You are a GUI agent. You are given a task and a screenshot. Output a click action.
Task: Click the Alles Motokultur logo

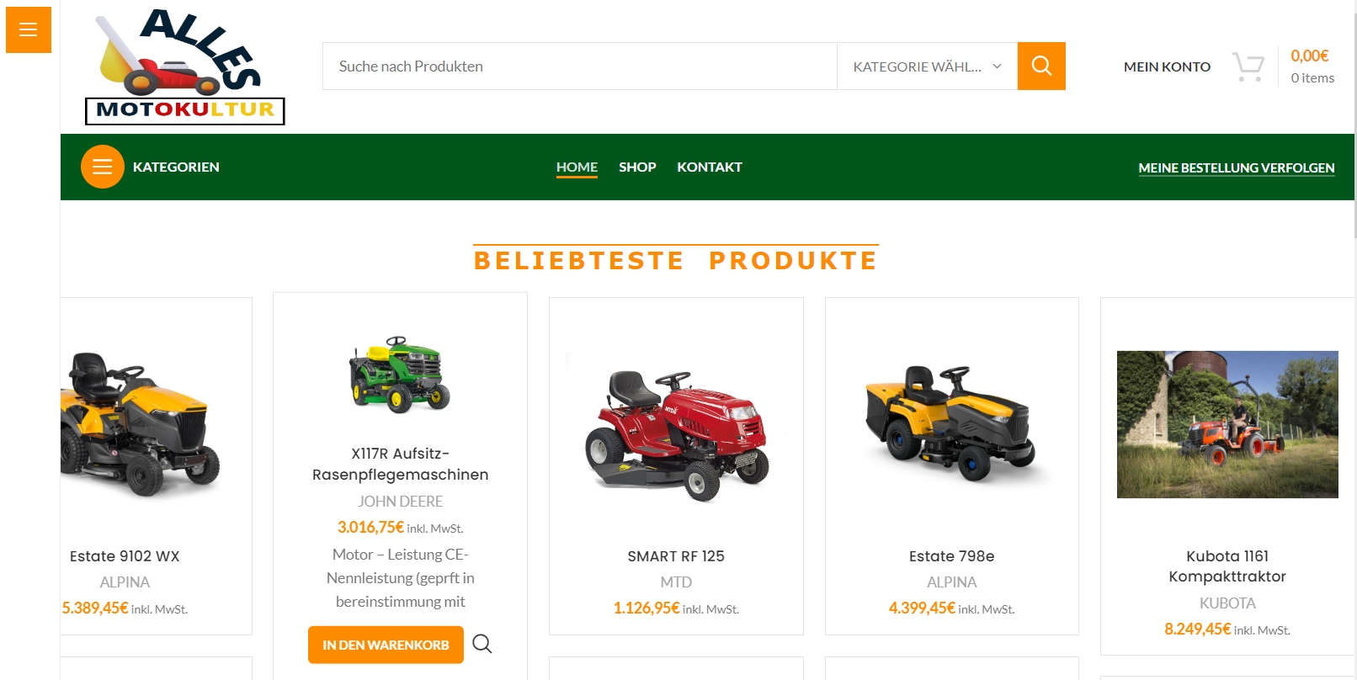(184, 66)
